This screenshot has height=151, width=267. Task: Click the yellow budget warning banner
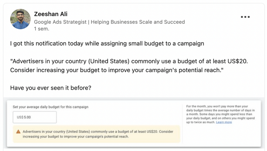tap(96, 134)
